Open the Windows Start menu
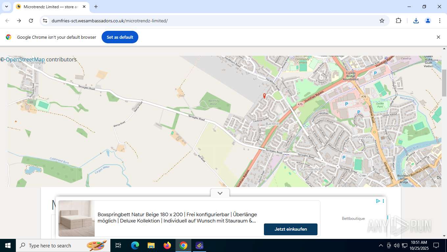Viewport: 447px width, 252px height. point(8,245)
